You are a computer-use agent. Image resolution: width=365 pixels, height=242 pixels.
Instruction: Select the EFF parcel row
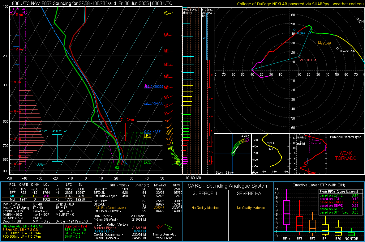47,193
